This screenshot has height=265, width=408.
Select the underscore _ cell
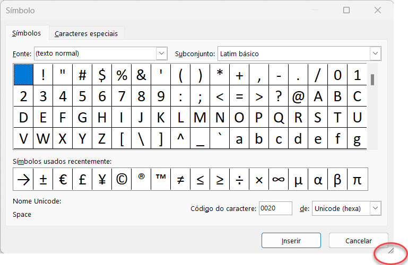point(200,138)
